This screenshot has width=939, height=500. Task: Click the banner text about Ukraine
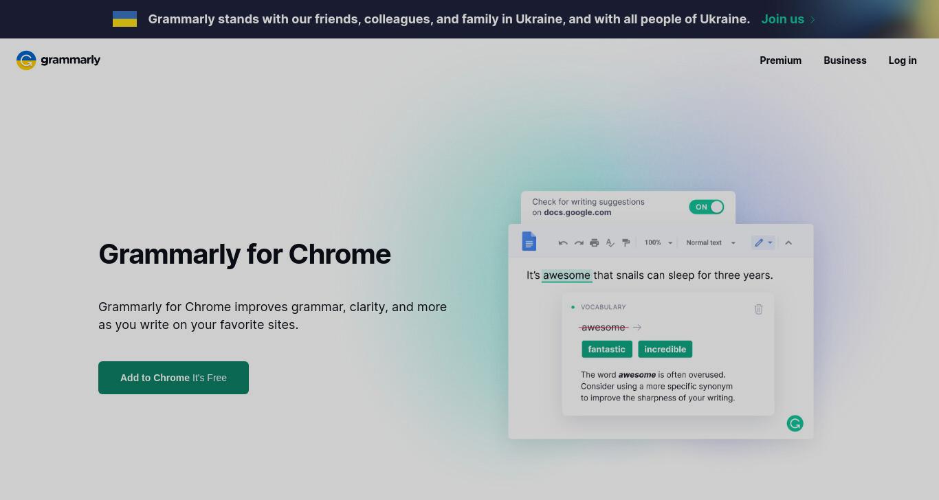pyautogui.click(x=449, y=19)
